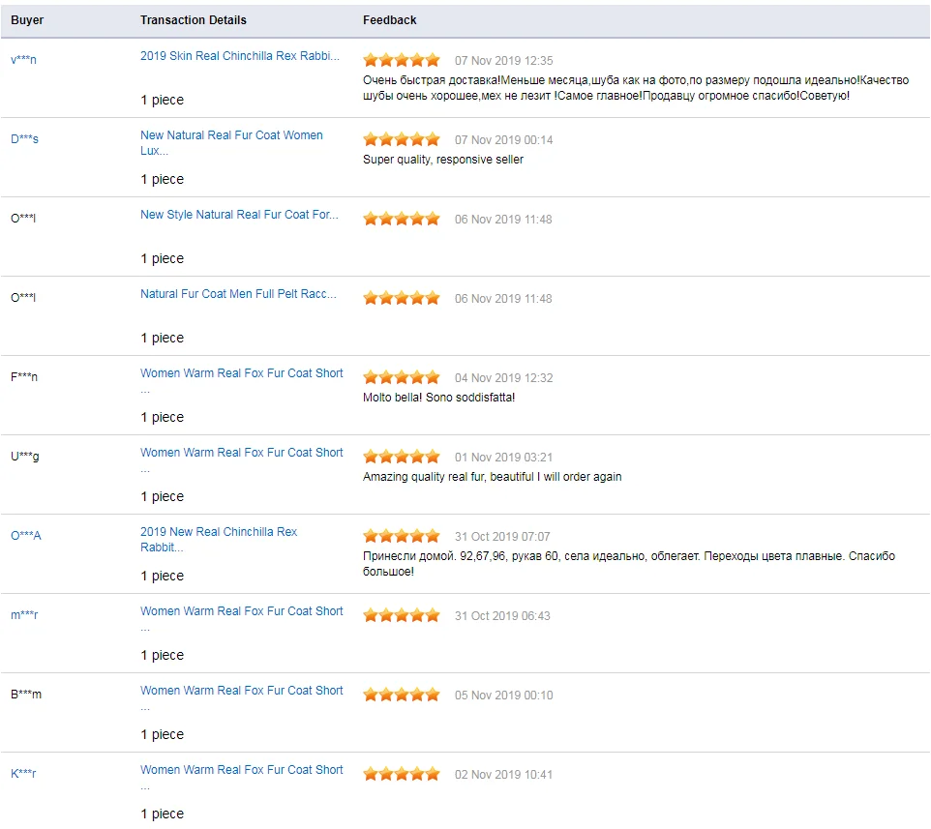This screenshot has height=829, width=931.
Task: Click star rating dated 31 Oct 2019 07:07
Action: point(402,537)
